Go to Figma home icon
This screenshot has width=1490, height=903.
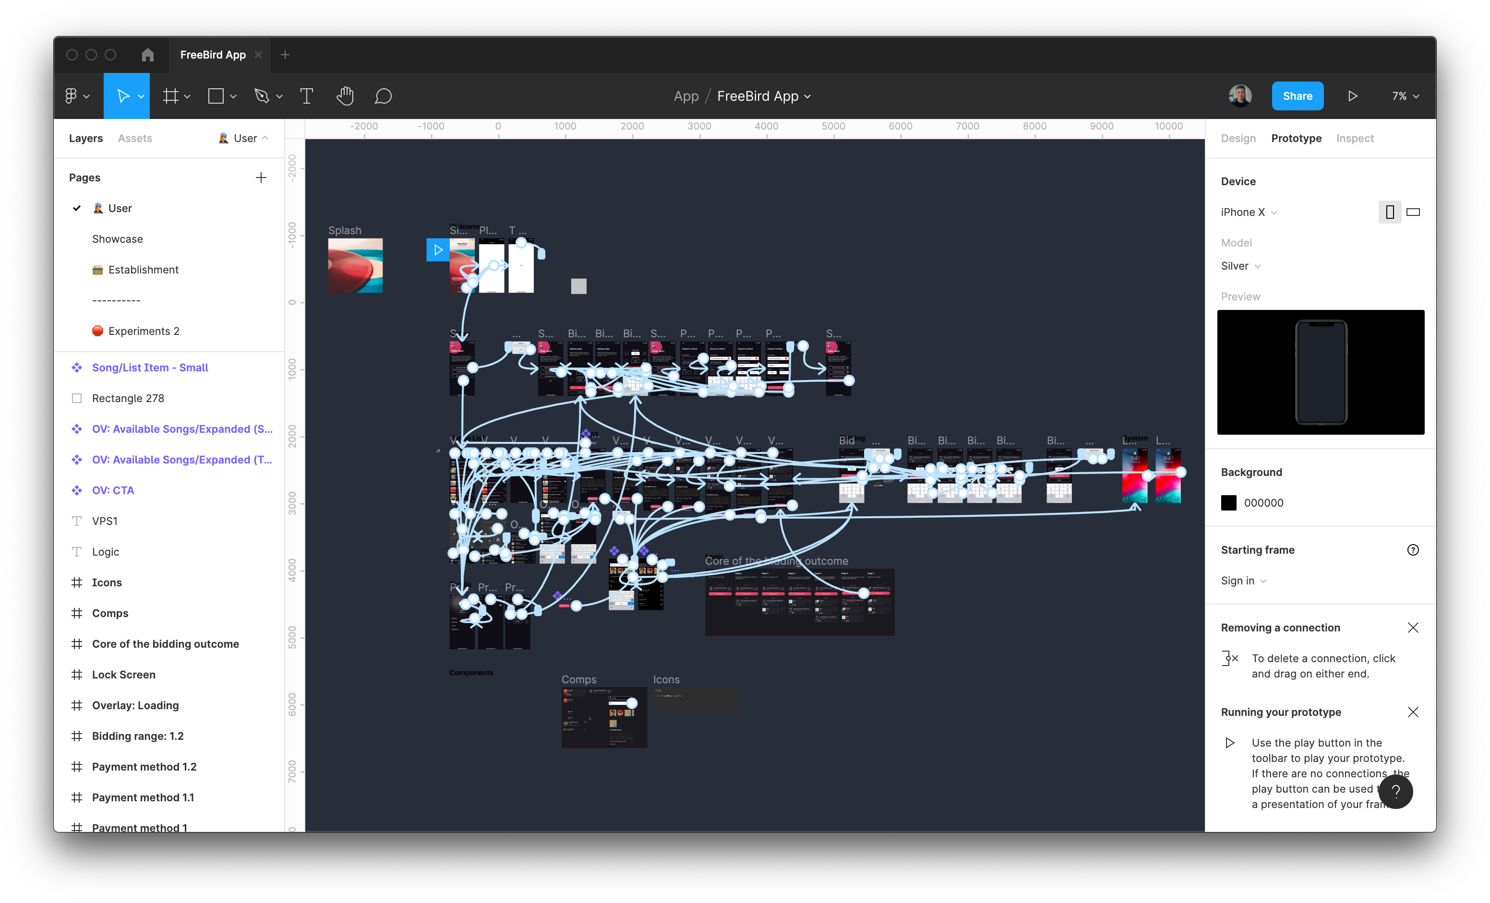pos(147,54)
